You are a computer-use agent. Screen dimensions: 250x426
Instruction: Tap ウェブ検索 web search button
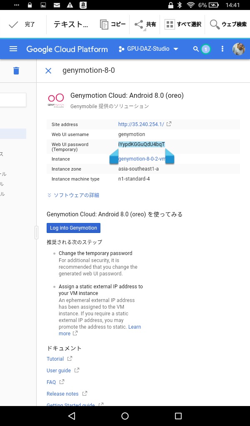pyautogui.click(x=228, y=25)
